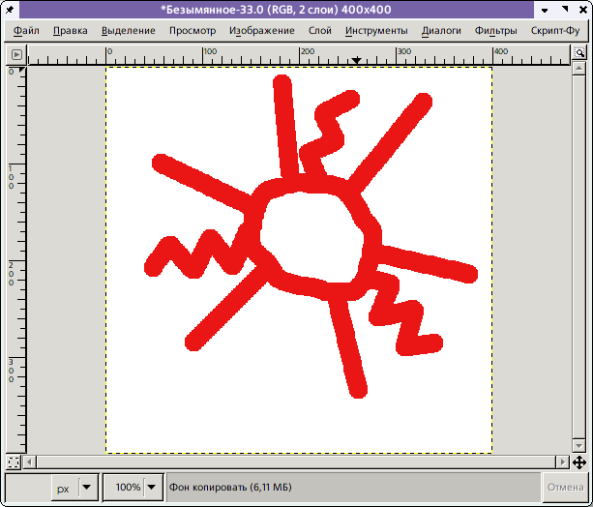
Task: Open the Слой menu
Action: [319, 30]
